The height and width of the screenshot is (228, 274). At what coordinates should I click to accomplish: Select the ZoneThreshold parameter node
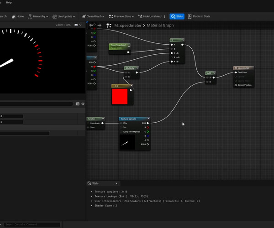click(x=118, y=47)
